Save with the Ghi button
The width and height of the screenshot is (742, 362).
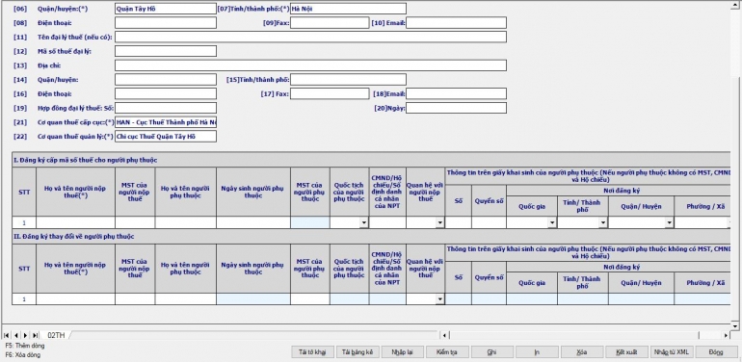click(492, 352)
